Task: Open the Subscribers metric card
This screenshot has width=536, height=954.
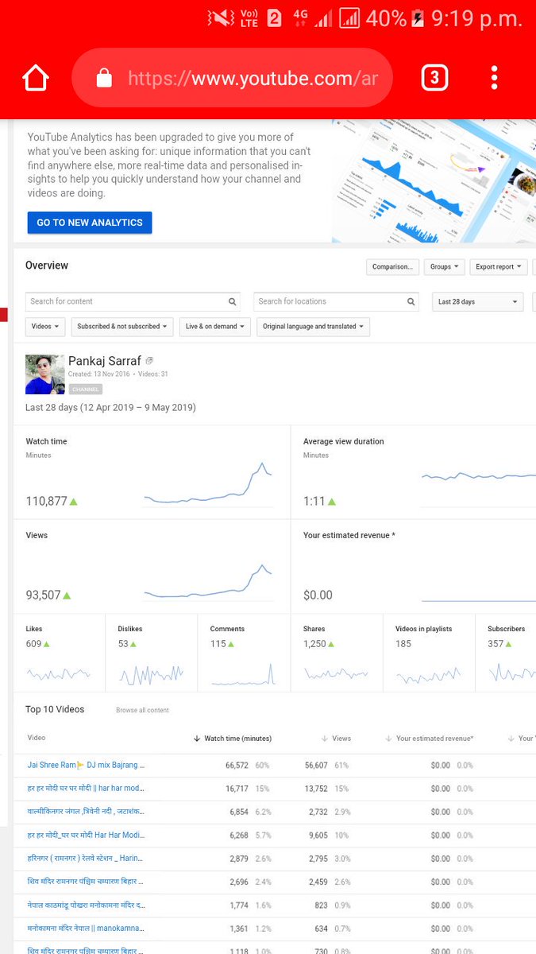Action: coord(507,653)
